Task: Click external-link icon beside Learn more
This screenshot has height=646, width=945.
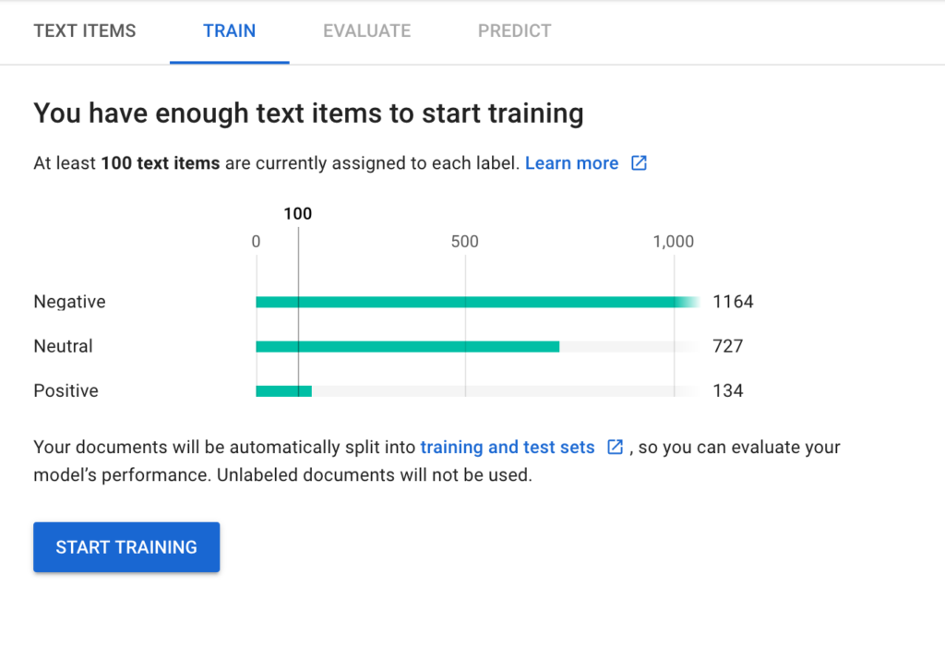Action: pos(639,163)
